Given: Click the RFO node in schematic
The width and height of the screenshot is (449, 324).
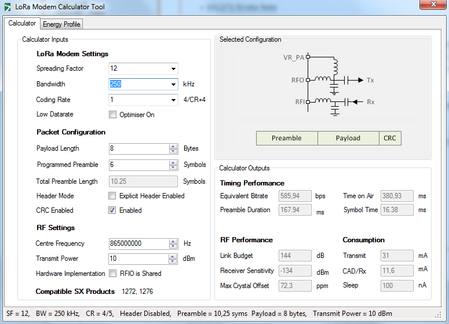Looking at the screenshot, I should click(x=308, y=80).
